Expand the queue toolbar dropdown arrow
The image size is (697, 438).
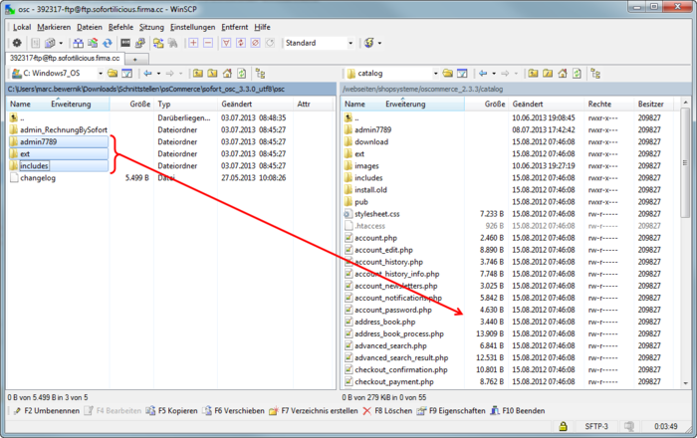(x=61, y=43)
